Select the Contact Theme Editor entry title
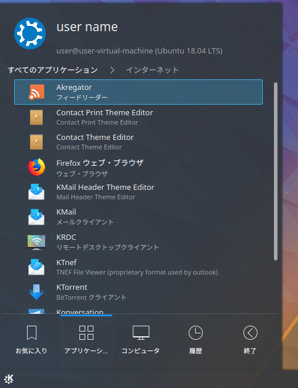 point(95,138)
